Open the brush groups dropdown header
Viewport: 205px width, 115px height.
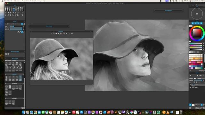point(15,60)
